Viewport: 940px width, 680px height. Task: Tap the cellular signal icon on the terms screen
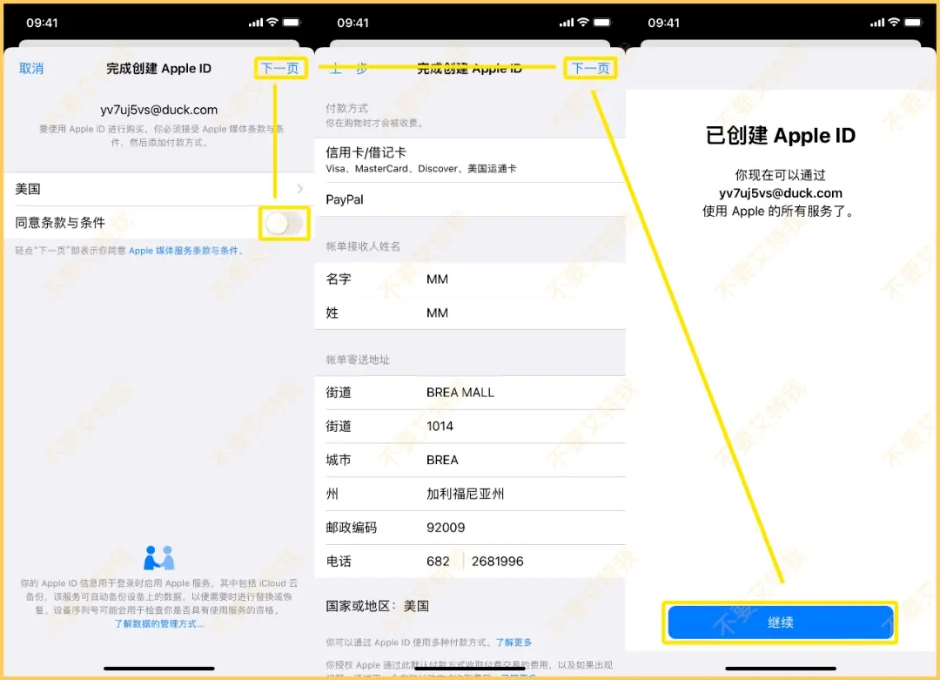pyautogui.click(x=256, y=23)
